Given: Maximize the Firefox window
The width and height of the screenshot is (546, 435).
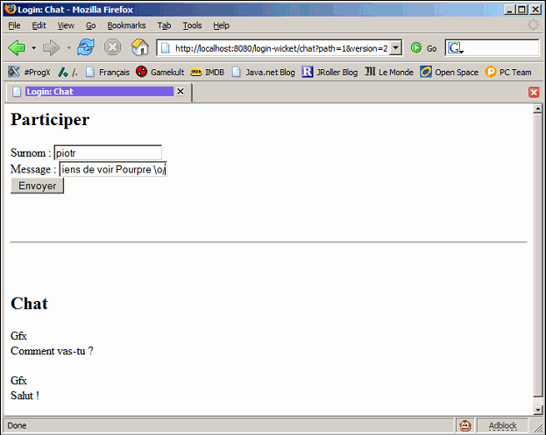Looking at the screenshot, I should click(521, 10).
